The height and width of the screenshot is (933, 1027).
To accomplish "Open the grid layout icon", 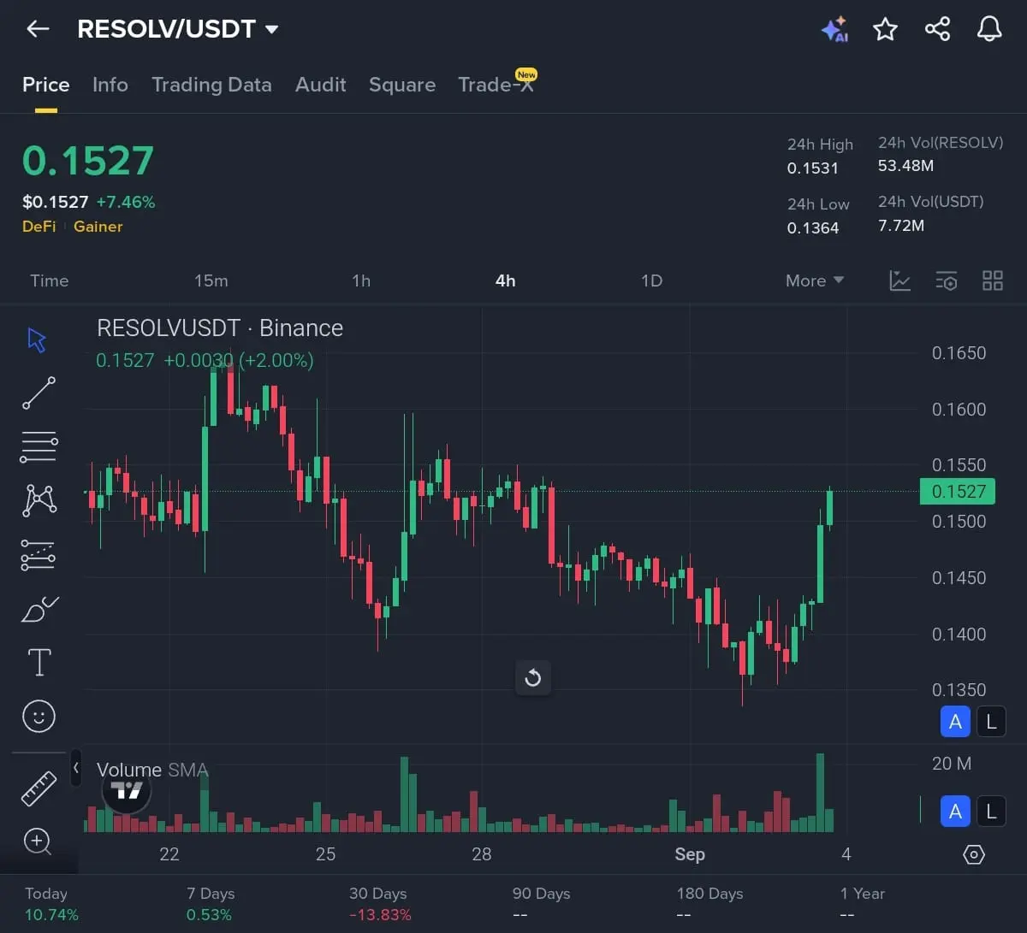I will point(993,280).
